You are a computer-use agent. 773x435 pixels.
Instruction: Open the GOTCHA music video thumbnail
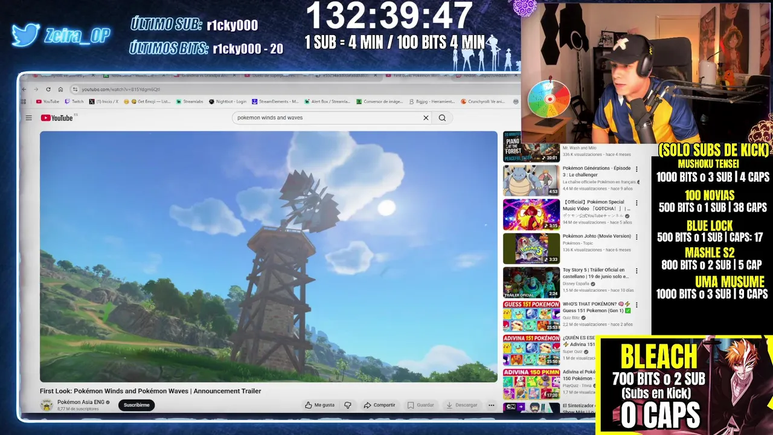pyautogui.click(x=531, y=214)
